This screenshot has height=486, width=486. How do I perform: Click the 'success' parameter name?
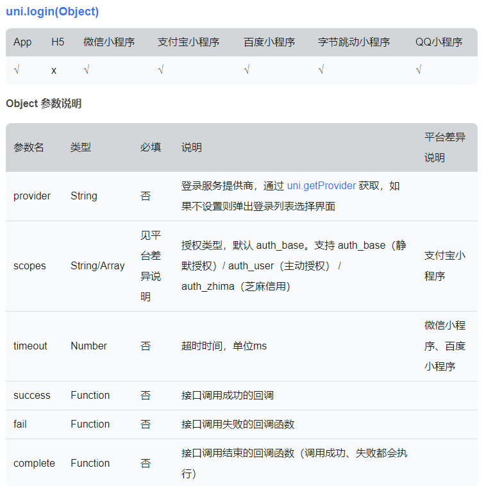tap(32, 396)
